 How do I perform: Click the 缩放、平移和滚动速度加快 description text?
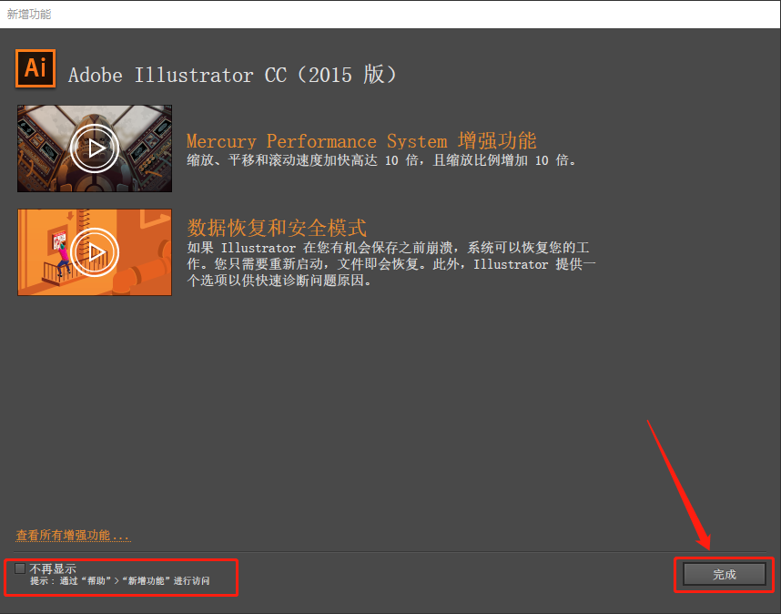[x=382, y=160]
